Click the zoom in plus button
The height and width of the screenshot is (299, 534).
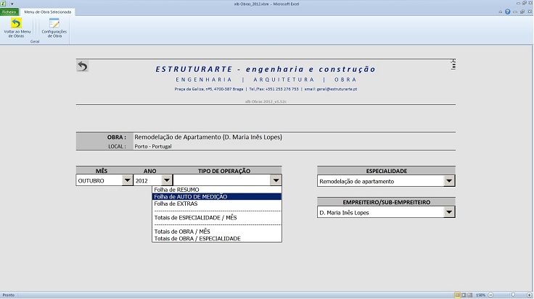(530, 295)
